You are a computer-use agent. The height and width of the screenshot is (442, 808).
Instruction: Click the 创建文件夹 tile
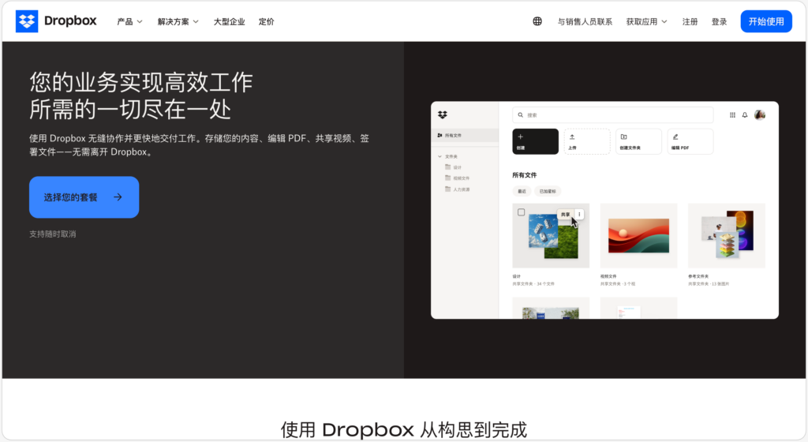(638, 141)
